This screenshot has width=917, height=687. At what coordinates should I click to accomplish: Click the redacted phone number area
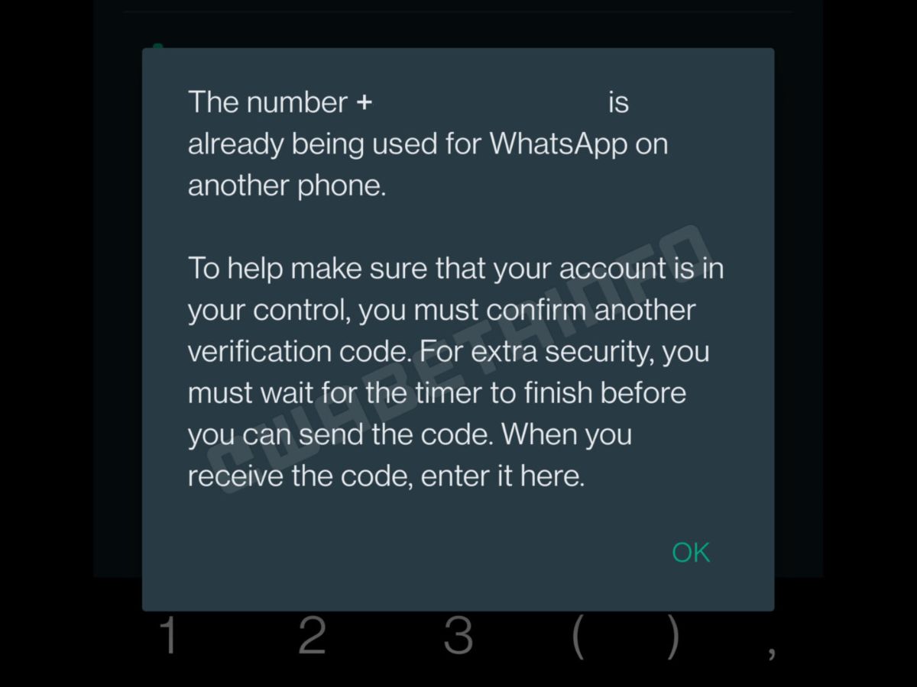click(489, 102)
